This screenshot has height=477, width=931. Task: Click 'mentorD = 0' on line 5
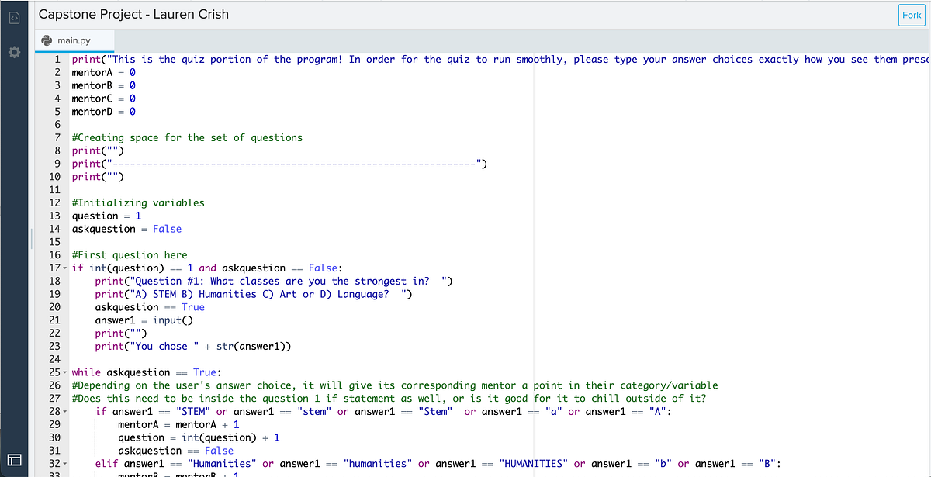(x=104, y=112)
